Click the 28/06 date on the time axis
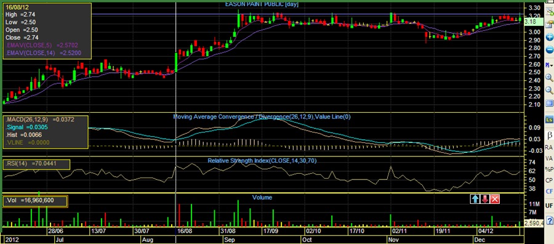The width and height of the screenshot is (554, 244). (x=55, y=231)
